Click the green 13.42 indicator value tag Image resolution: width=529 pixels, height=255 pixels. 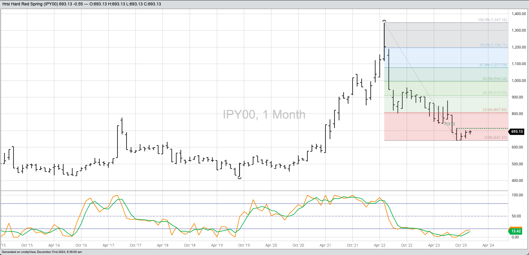tap(516, 231)
